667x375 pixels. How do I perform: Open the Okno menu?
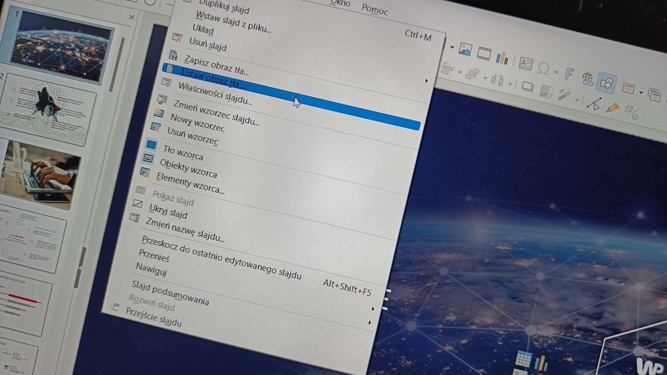tap(340, 3)
